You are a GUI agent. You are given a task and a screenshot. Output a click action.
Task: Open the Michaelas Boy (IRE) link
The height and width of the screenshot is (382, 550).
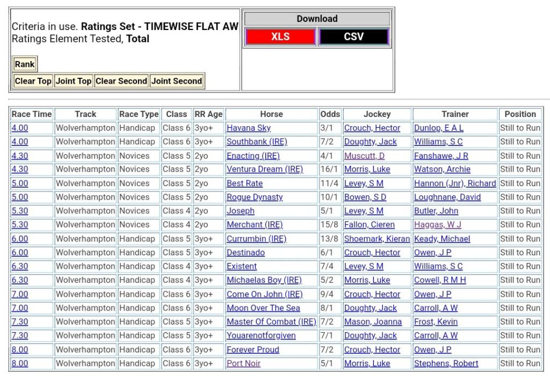coord(264,280)
